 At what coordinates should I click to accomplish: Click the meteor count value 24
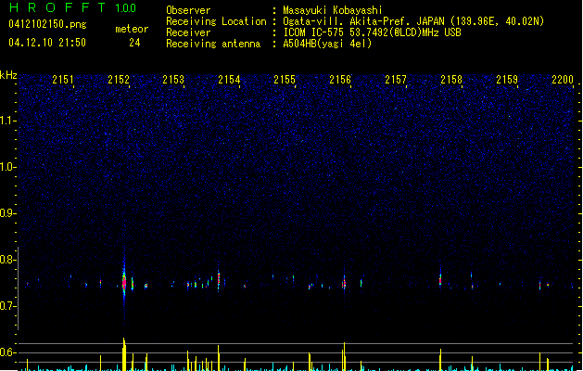click(134, 43)
